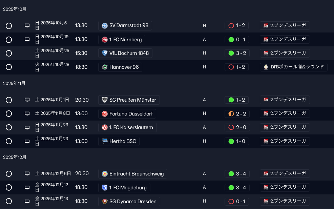Select the radio circle for SV Darmstadt 98 match
This screenshot has width=334, height=209.
point(9,26)
